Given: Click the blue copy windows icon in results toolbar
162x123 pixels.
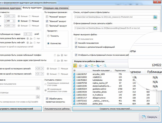Looking at the screenshot, I should 98,66.
